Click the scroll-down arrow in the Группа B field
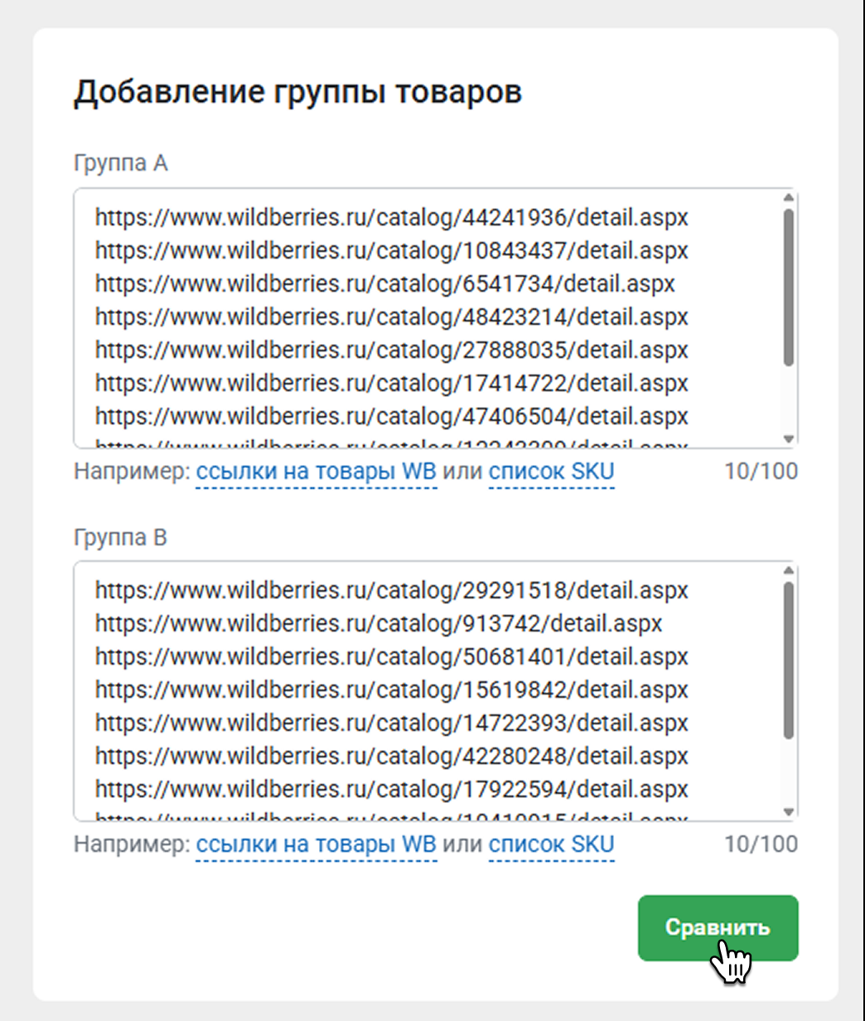This screenshot has height=1021, width=865. [789, 812]
